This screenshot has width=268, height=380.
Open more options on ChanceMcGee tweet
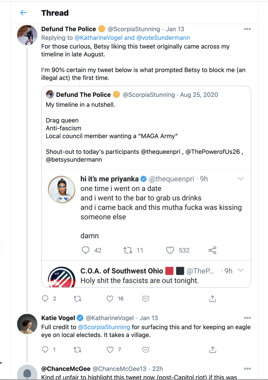pyautogui.click(x=247, y=369)
